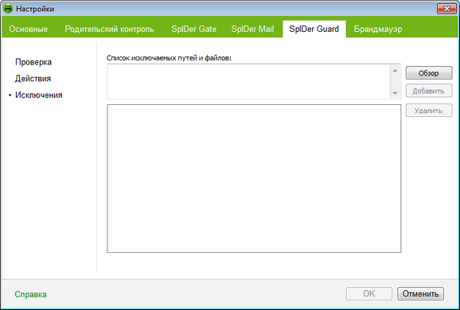This screenshot has width=460, height=310.
Task: Click the input field's scroll up arrow
Action: point(396,71)
